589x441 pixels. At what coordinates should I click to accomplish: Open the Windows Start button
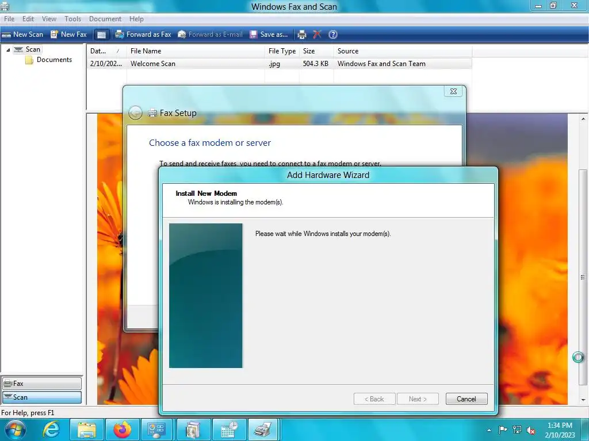(x=15, y=430)
